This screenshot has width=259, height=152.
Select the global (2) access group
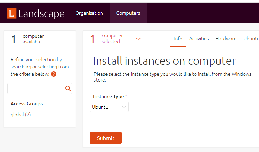click(x=21, y=115)
